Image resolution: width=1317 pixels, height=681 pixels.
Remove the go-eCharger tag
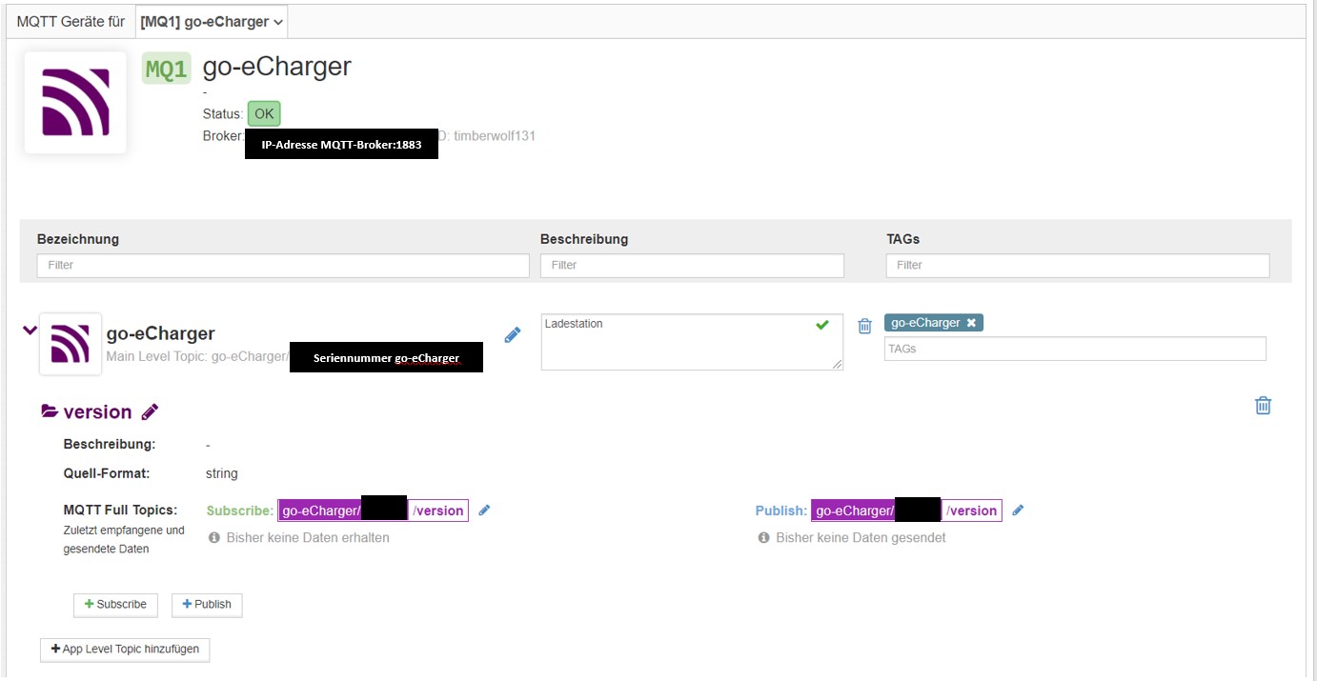[x=971, y=323]
